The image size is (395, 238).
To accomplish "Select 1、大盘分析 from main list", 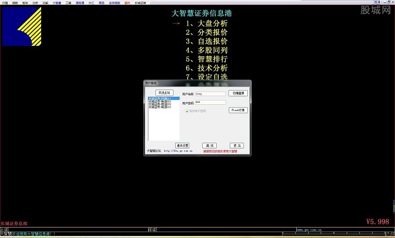I will point(206,23).
